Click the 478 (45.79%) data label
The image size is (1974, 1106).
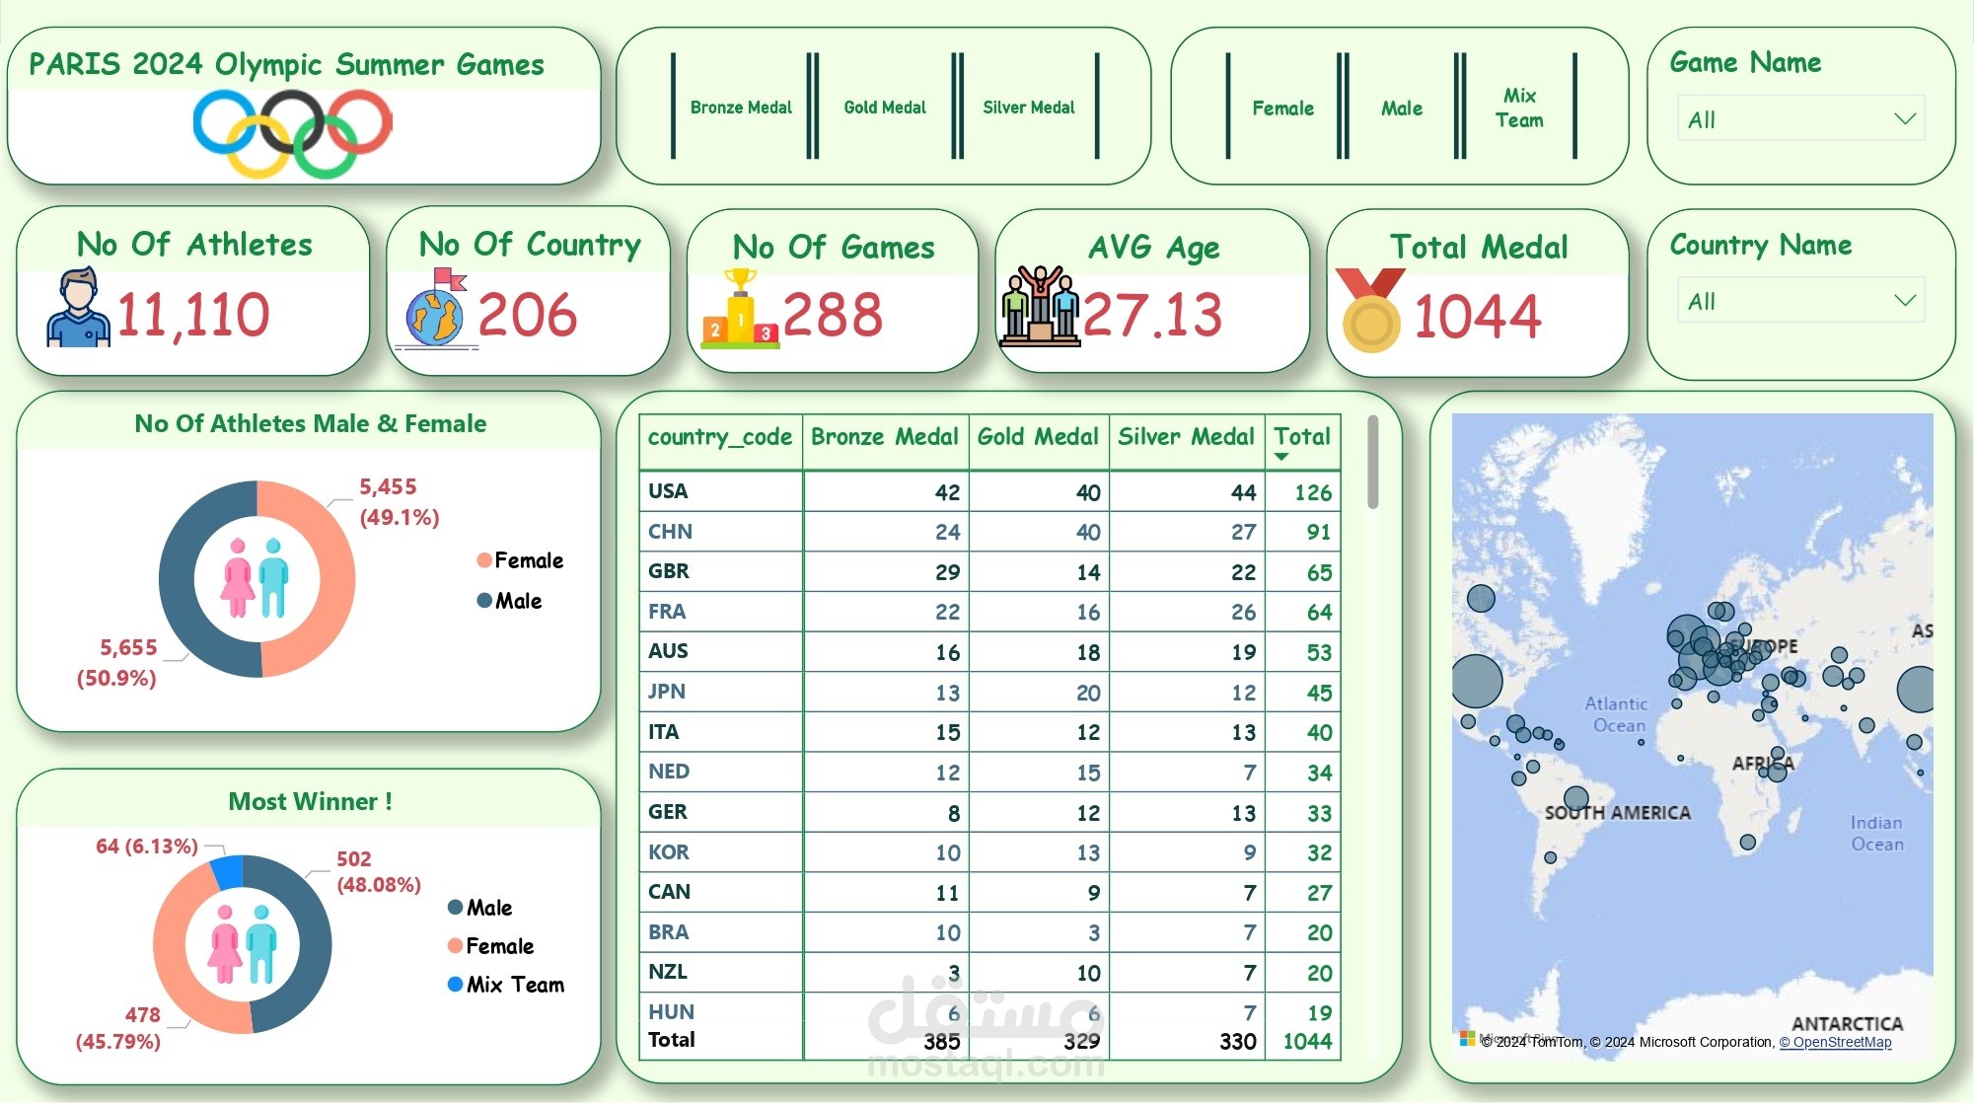click(x=118, y=1028)
